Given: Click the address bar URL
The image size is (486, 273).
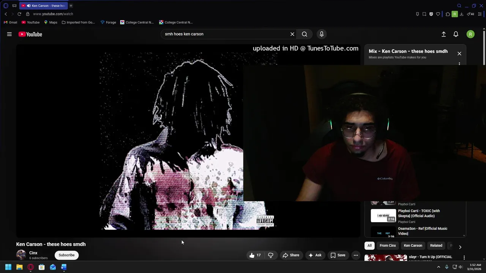Looking at the screenshot, I should (x=53, y=14).
